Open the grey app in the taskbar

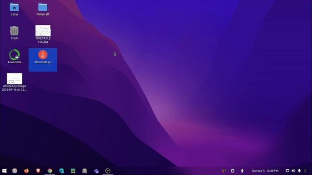click(15, 171)
